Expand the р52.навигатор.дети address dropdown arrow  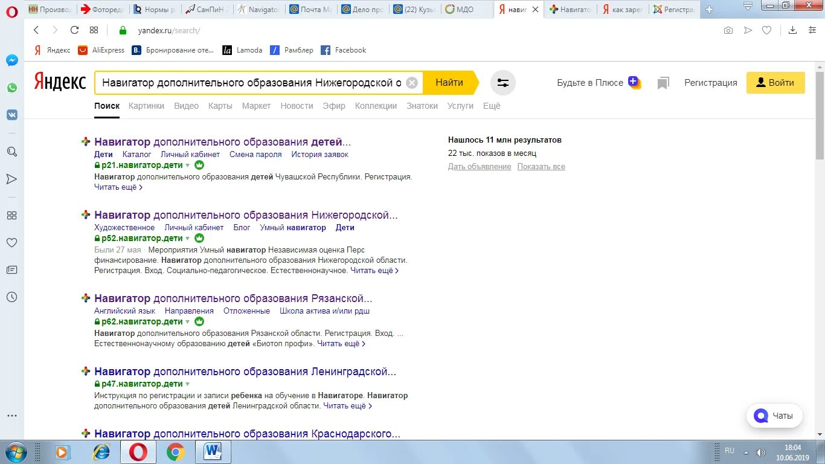[188, 239]
